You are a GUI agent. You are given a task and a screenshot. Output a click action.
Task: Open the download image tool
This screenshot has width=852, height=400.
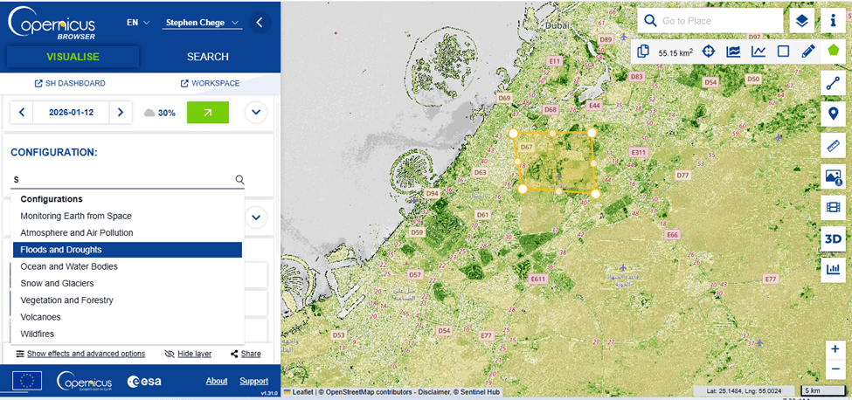click(x=833, y=176)
